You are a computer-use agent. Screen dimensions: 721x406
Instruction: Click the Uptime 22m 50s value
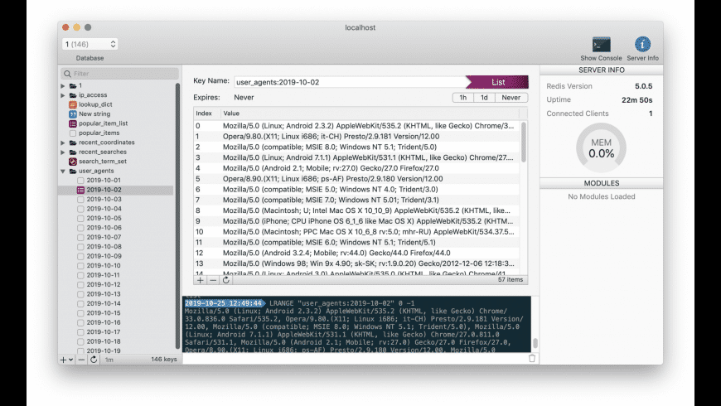pyautogui.click(x=636, y=99)
